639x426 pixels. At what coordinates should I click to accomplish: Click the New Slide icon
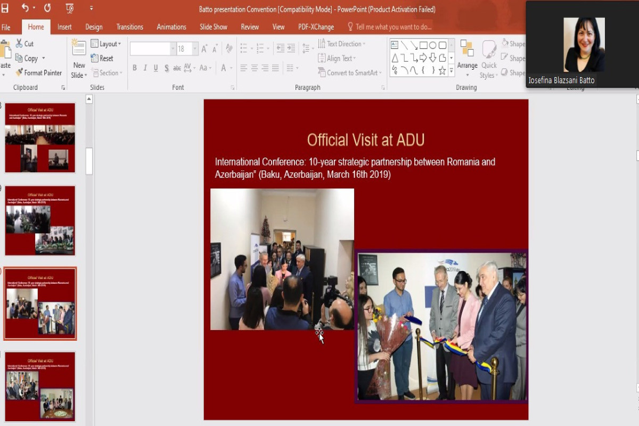(x=79, y=48)
